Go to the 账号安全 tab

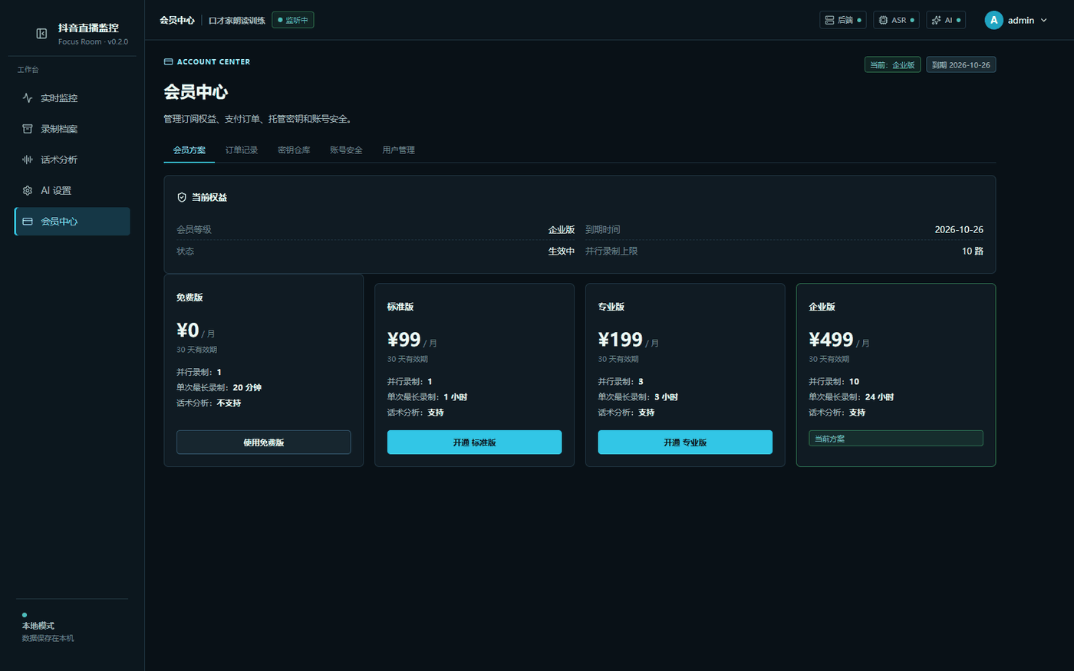[346, 150]
